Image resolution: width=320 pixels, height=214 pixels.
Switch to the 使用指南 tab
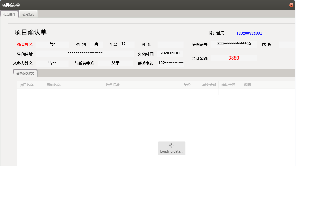point(28,14)
